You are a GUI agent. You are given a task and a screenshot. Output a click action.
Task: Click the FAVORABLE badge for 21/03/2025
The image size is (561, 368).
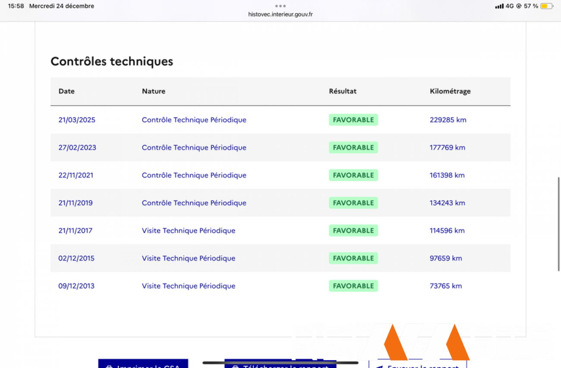coord(353,120)
